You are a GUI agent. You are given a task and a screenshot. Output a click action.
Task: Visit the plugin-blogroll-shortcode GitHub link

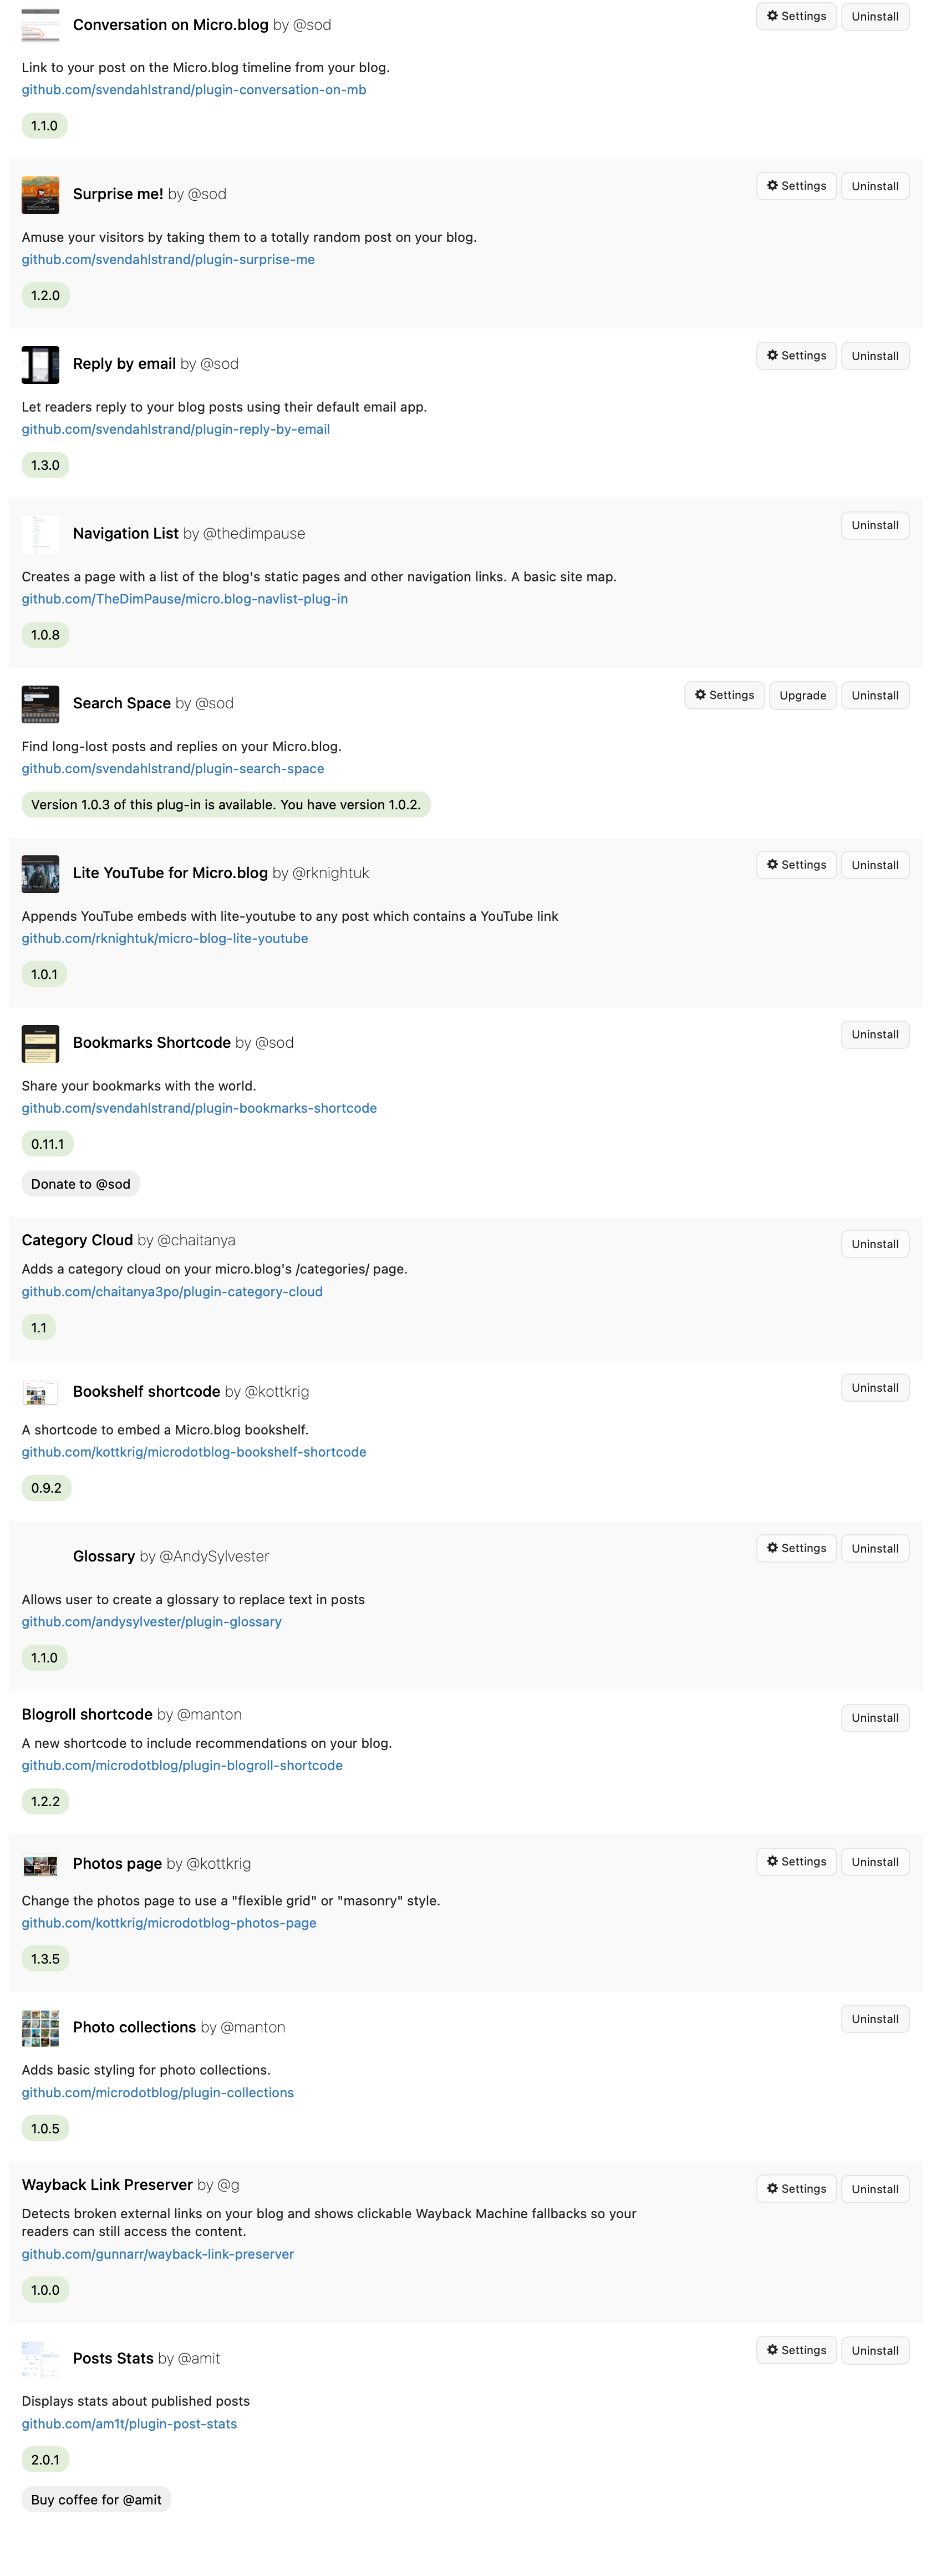[182, 1766]
